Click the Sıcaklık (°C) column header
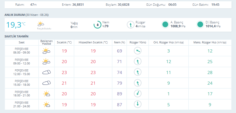236x113 pixels. 64,42
